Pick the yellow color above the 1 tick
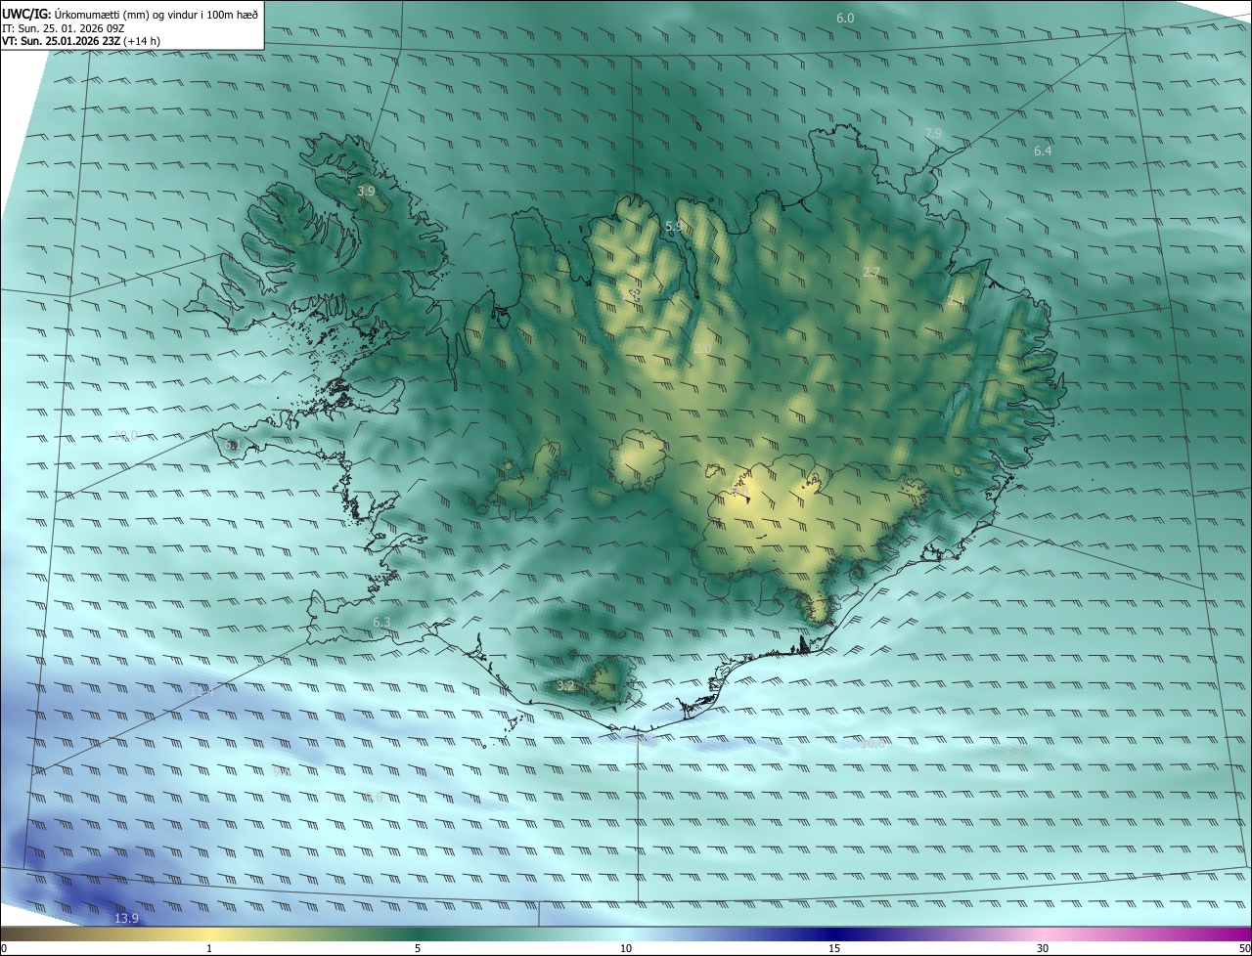This screenshot has height=956, width=1252. (x=209, y=934)
